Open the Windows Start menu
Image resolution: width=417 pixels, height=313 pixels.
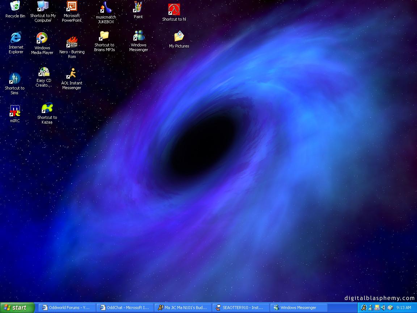17,308
